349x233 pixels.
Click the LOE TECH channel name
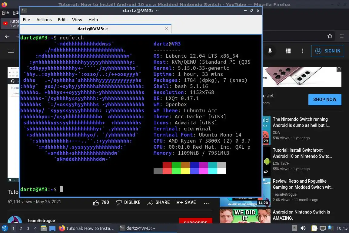point(281,164)
